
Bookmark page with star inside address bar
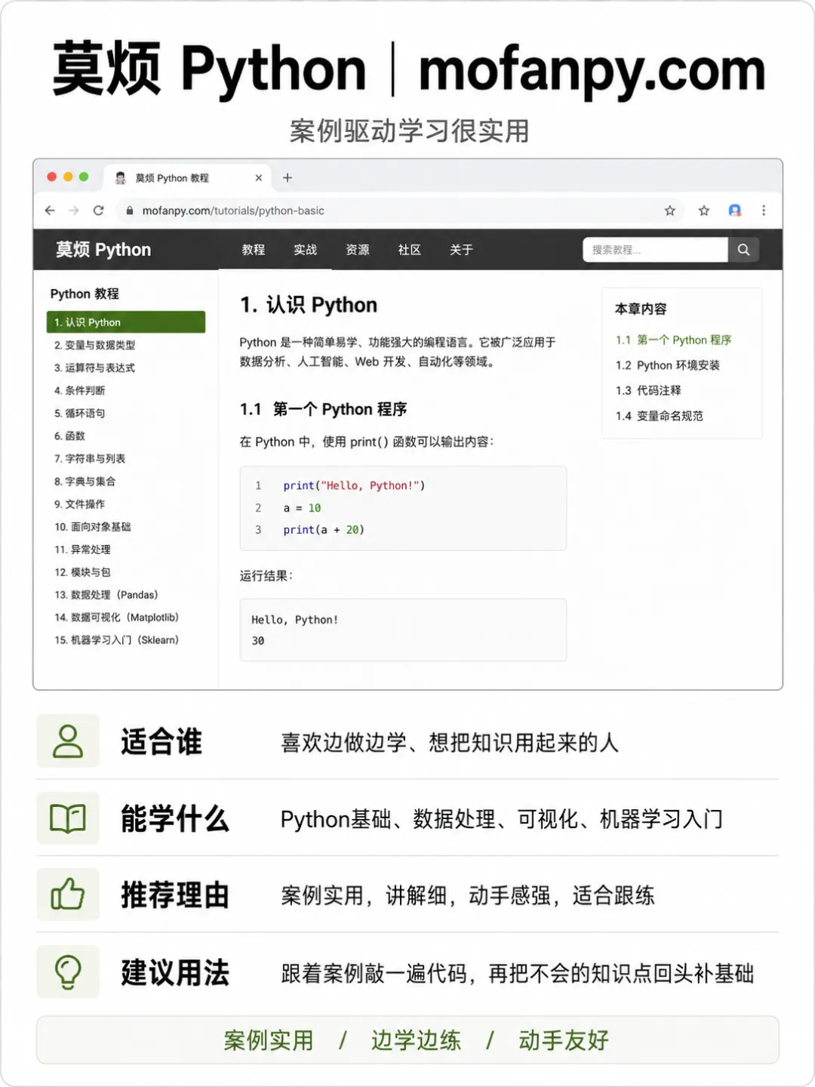[x=669, y=211]
